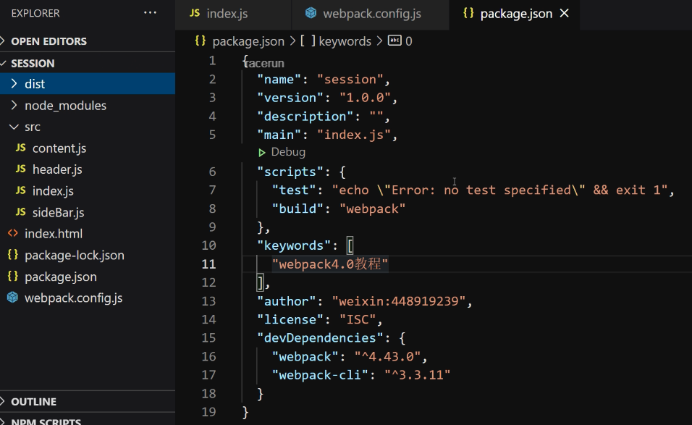
Task: Click the "weixin:448919239" author value
Action: coord(399,301)
